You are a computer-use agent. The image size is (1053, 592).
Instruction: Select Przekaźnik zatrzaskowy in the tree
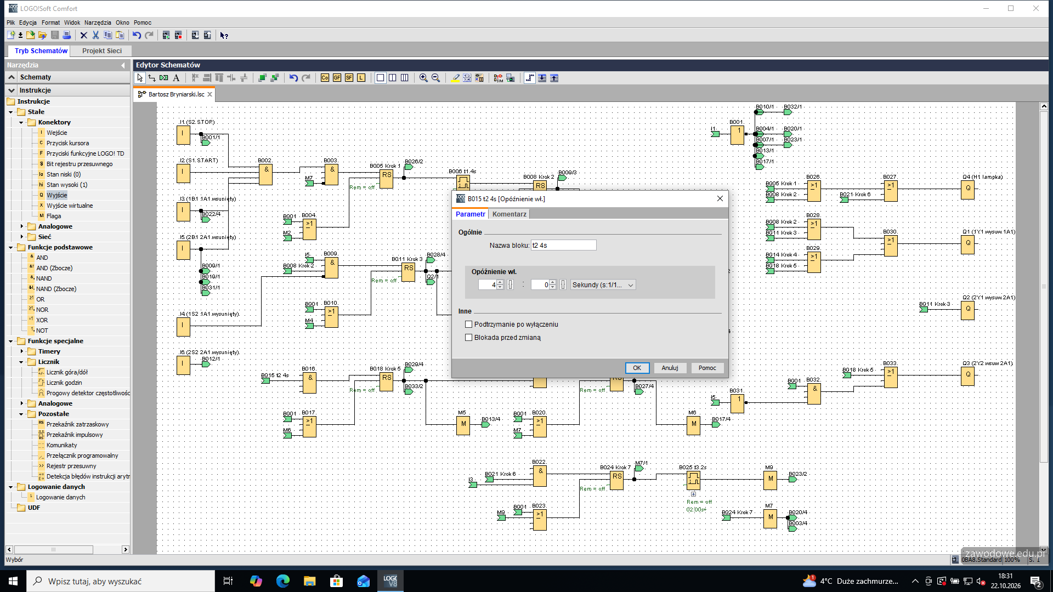point(77,424)
